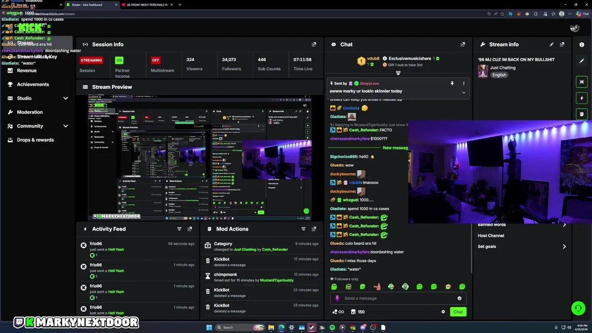
Task: Open the Set goals arrow
Action: tap(564, 247)
